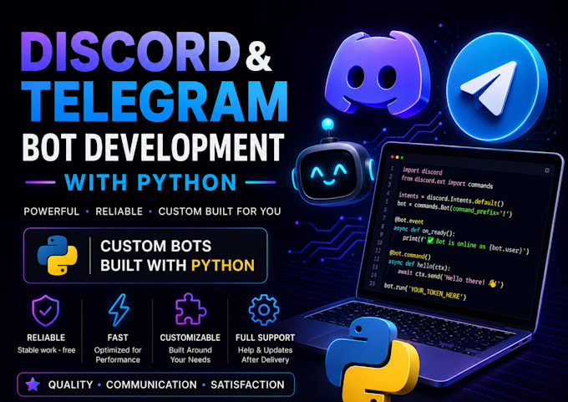Click the word "SATISFACTION" in bottom bar
The image size is (568, 402).
point(247,384)
